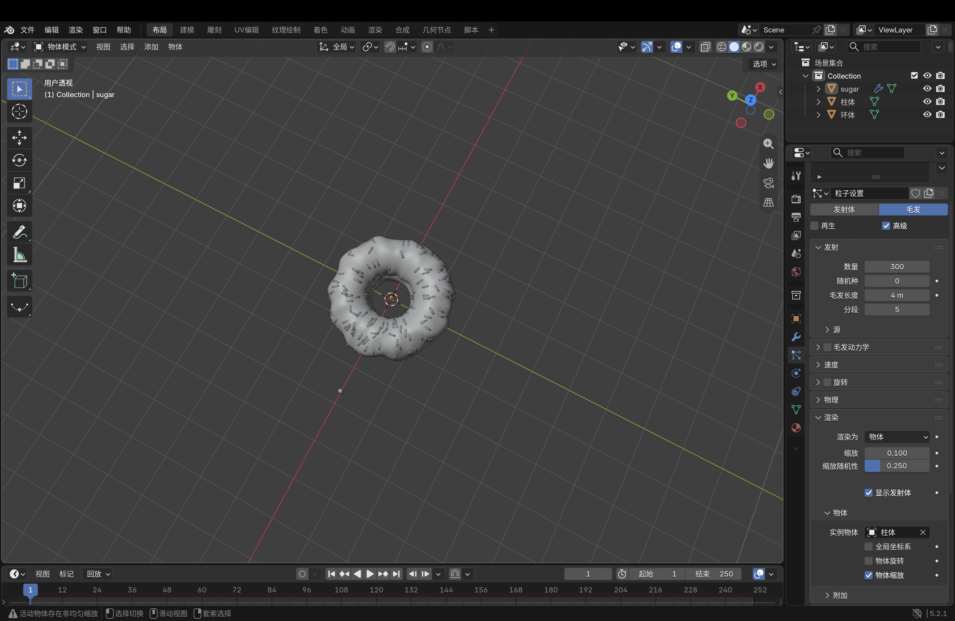Screen dimensions: 955x621
Task: Select the Scale tool
Action: pyautogui.click(x=19, y=183)
